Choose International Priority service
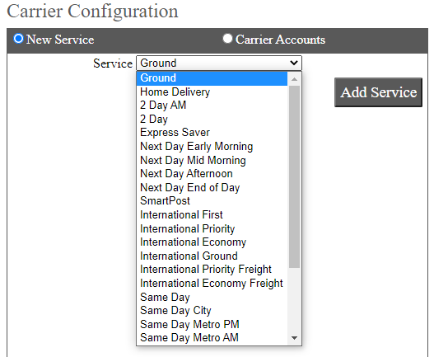Screen dimensions: 434x357 point(212,228)
